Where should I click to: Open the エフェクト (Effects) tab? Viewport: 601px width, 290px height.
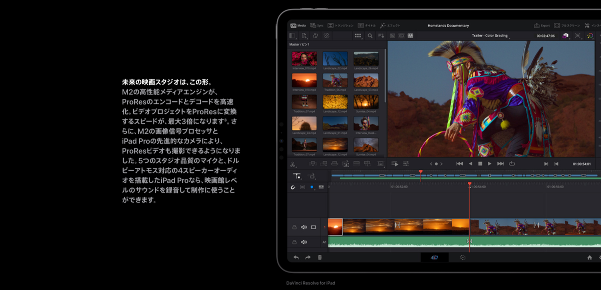390,25
